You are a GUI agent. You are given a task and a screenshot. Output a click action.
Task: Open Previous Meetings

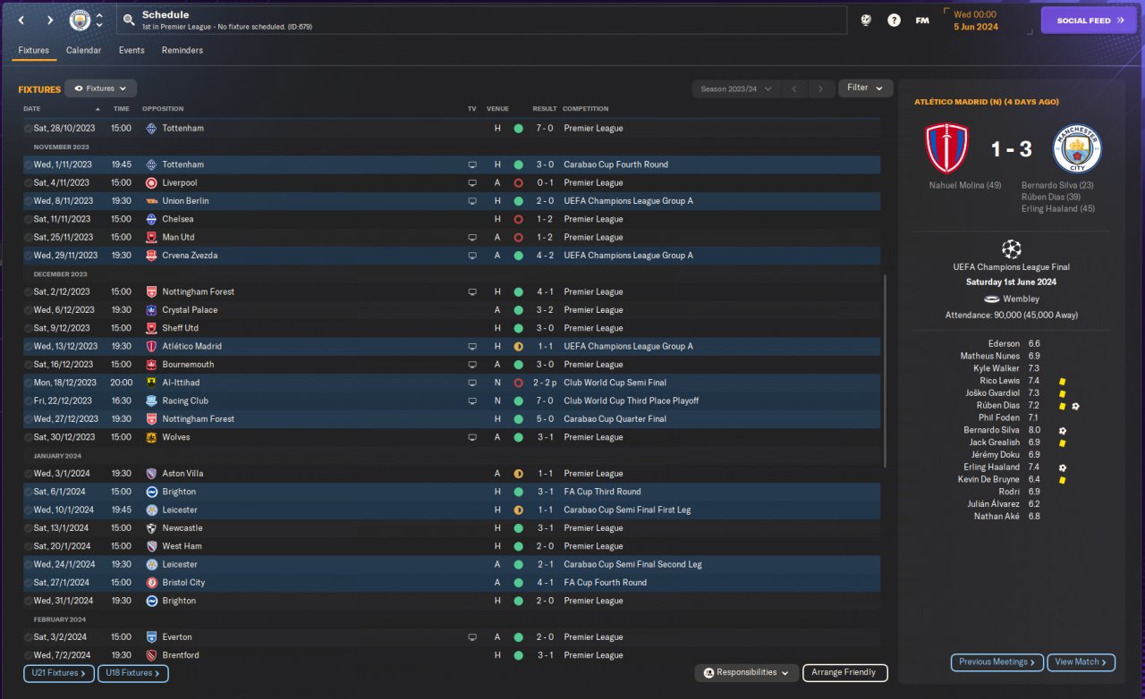997,662
